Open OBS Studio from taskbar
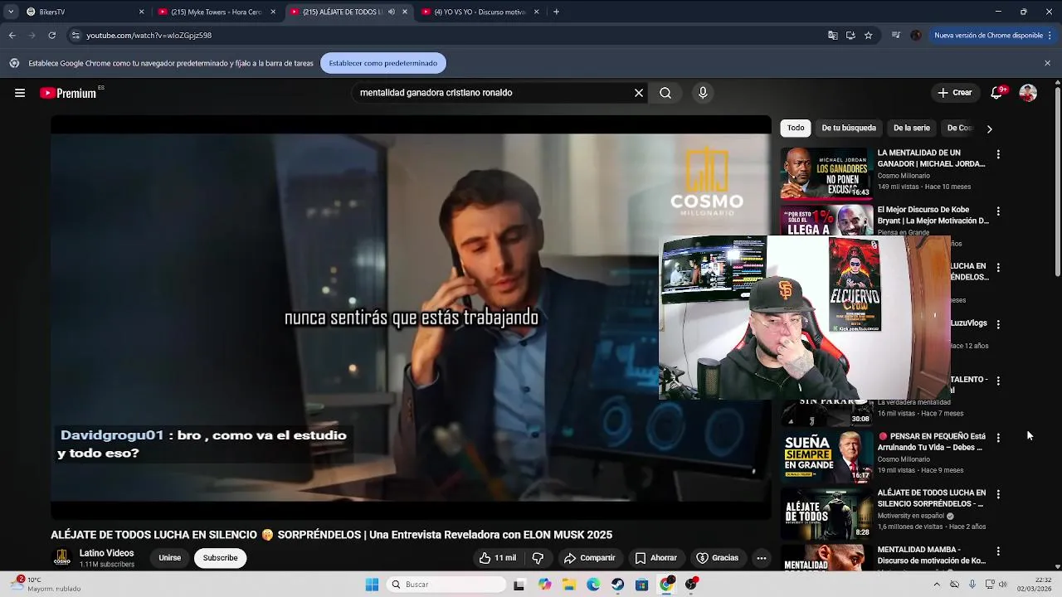The height and width of the screenshot is (597, 1062). point(691,585)
